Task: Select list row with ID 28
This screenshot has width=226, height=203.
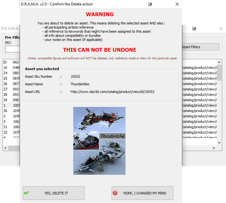Action: (11, 95)
